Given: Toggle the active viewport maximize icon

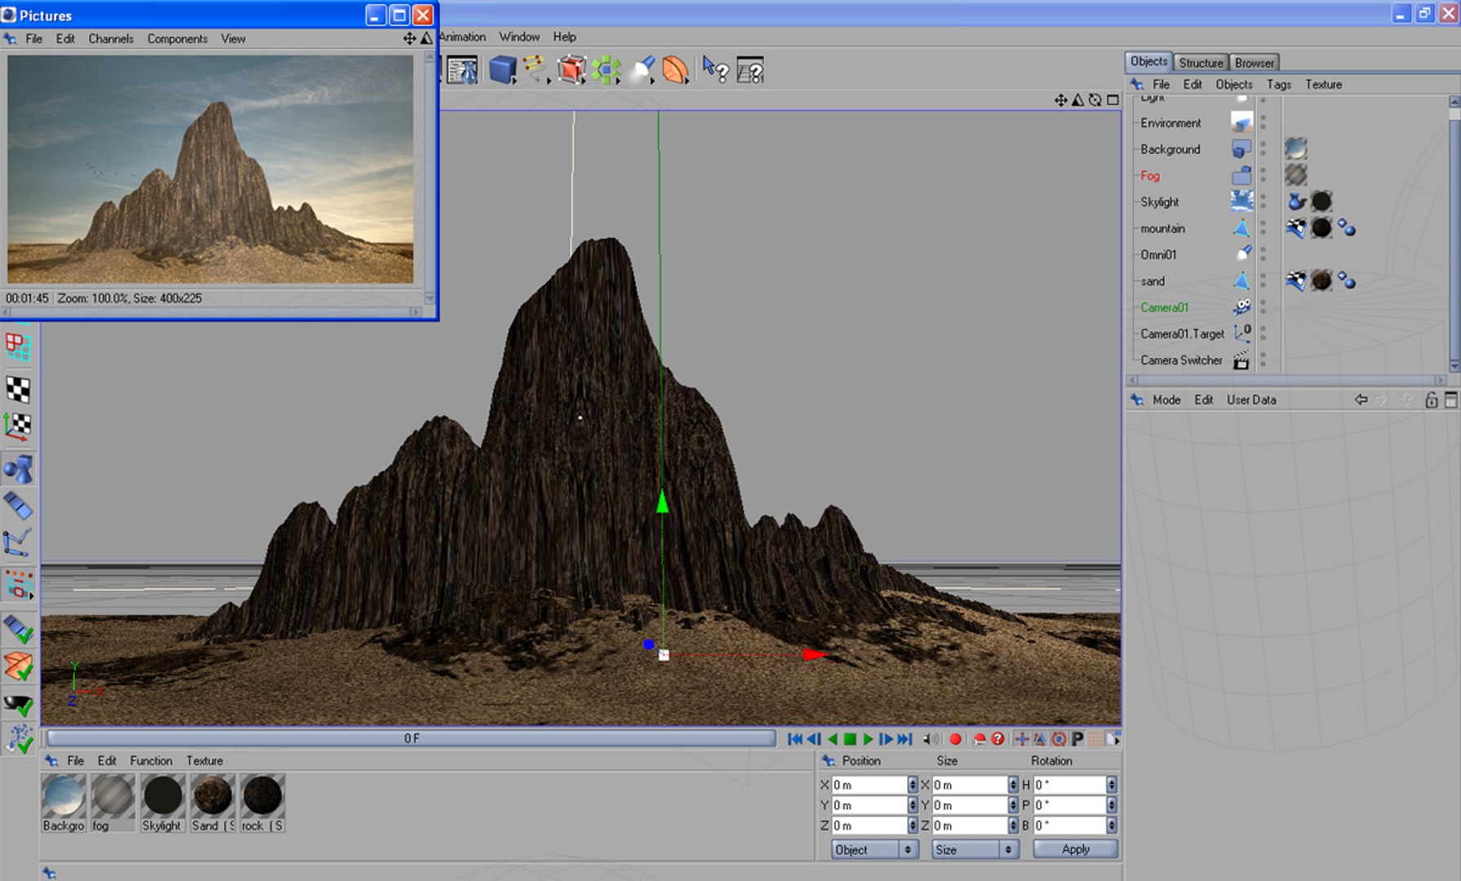Looking at the screenshot, I should [x=1112, y=100].
